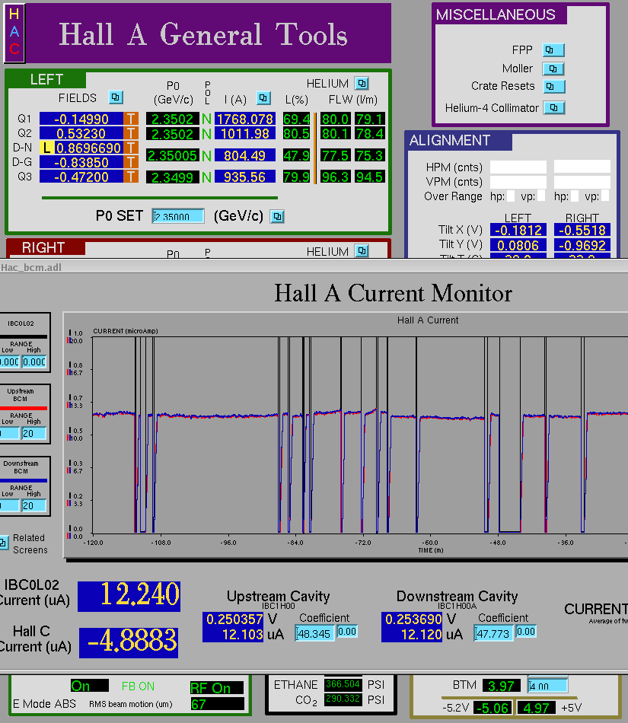Click the +5V readout 4.97
628x723 pixels.
537,708
